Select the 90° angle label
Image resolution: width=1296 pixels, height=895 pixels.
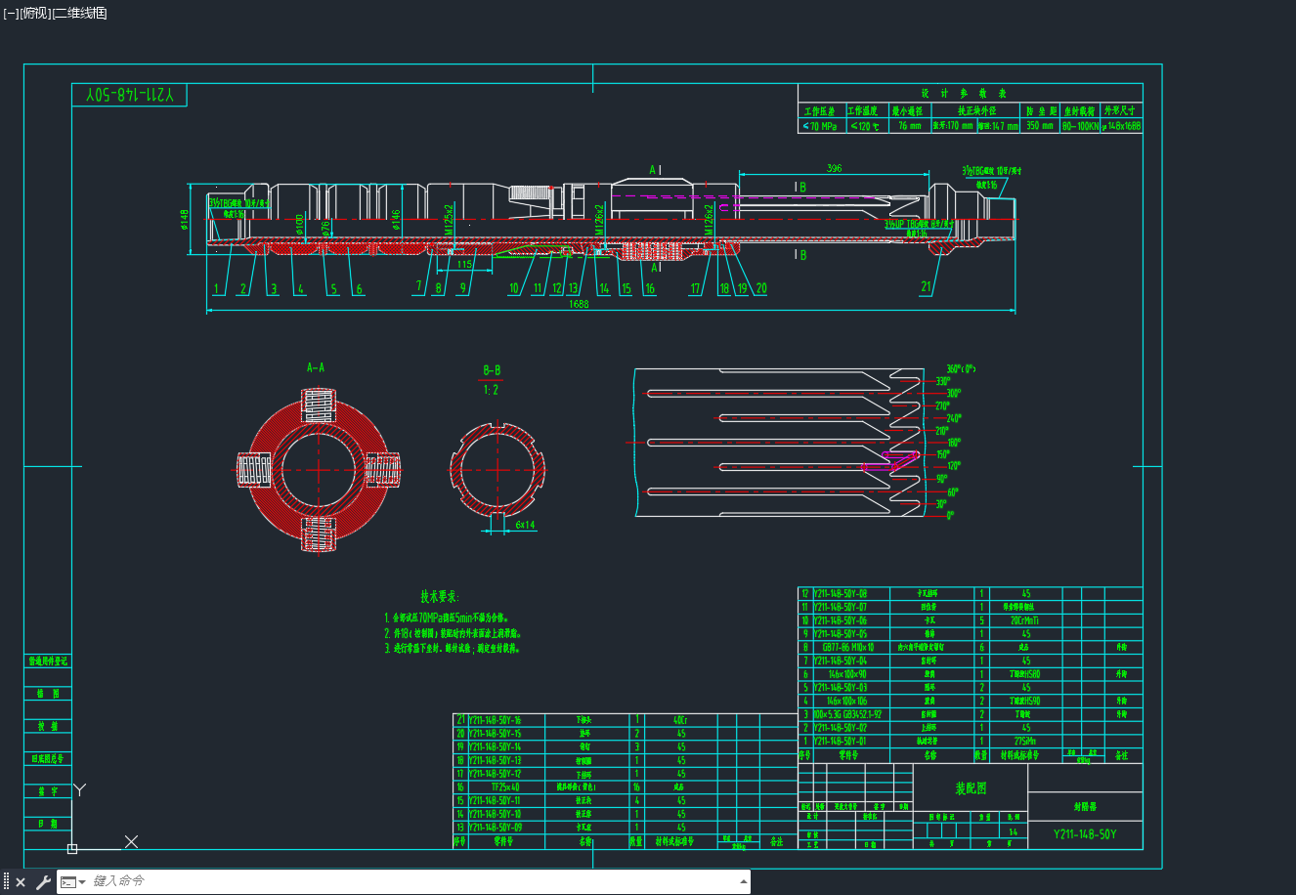942,480
